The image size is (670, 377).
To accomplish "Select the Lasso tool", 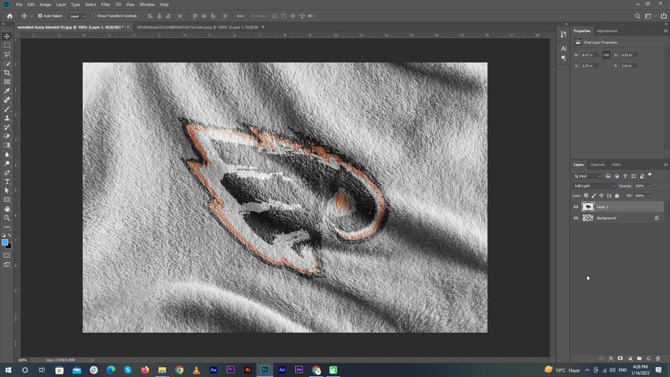I will coord(7,54).
